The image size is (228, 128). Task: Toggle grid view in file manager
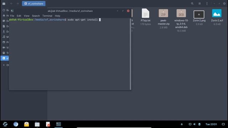[x=199, y=4]
